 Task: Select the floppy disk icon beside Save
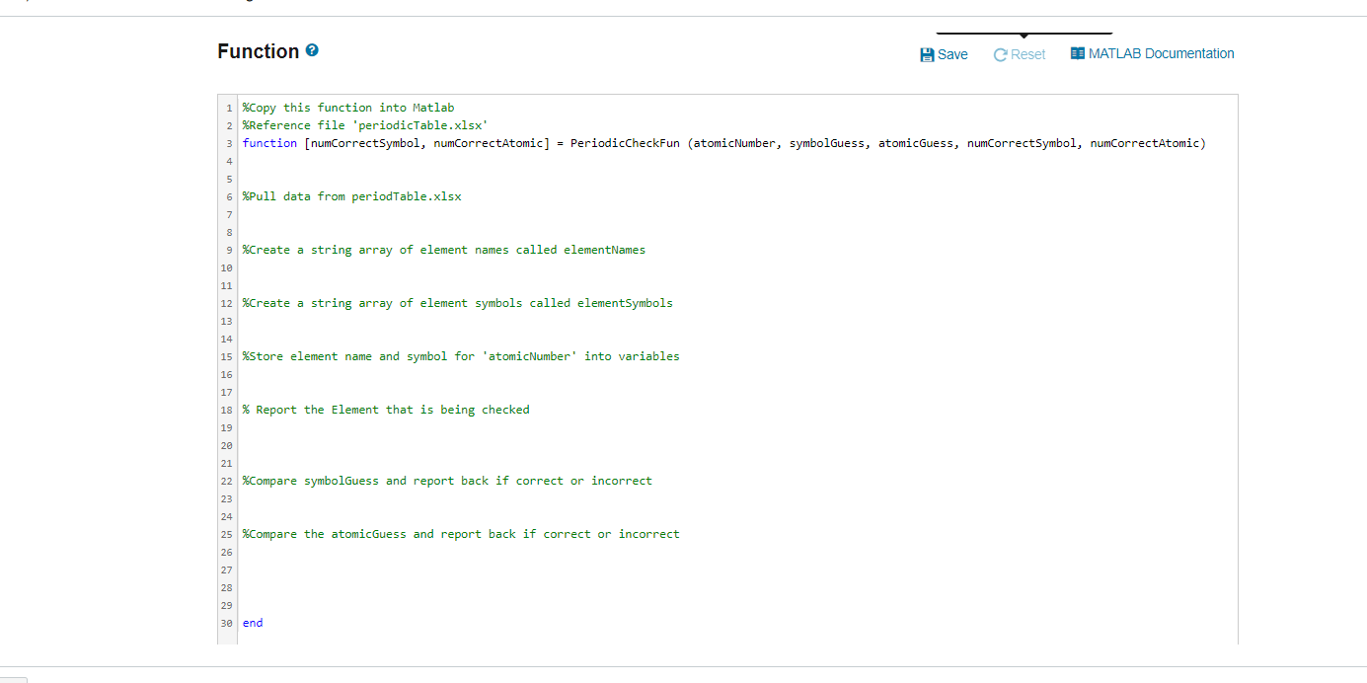(x=926, y=54)
